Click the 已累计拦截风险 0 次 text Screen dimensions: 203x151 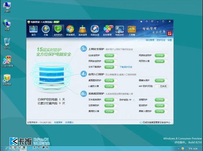click(51, 103)
